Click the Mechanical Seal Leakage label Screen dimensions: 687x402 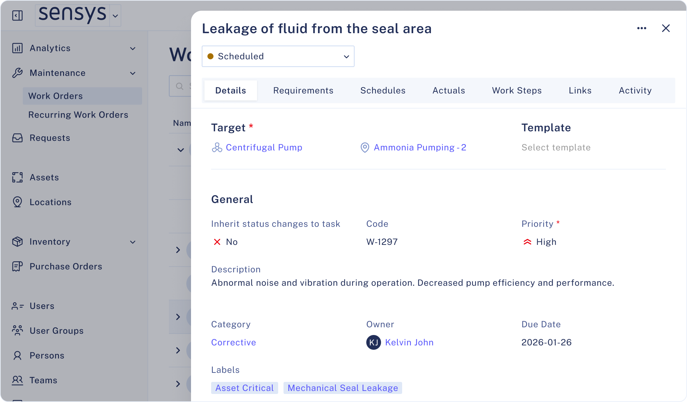tap(342, 388)
